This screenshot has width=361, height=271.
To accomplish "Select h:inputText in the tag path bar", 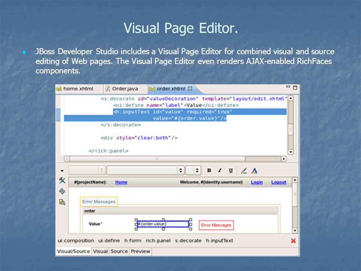I will point(219,241).
